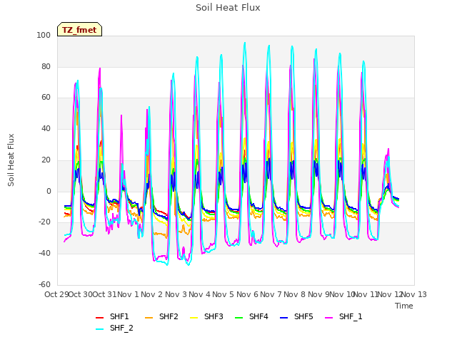The image size is (457, 342).
Task: Click the -40 y-axis tick label
Action: pos(44,254)
